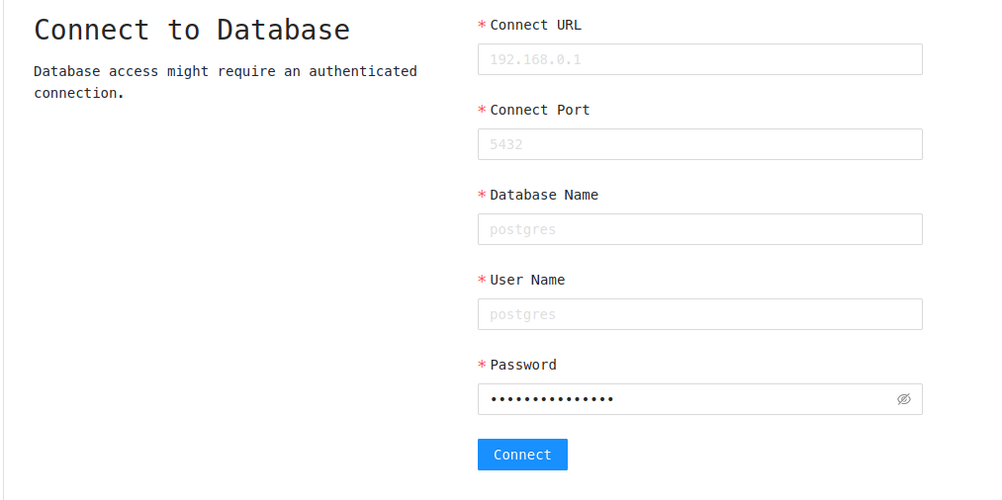Click the Connect to Database heading

(x=192, y=30)
